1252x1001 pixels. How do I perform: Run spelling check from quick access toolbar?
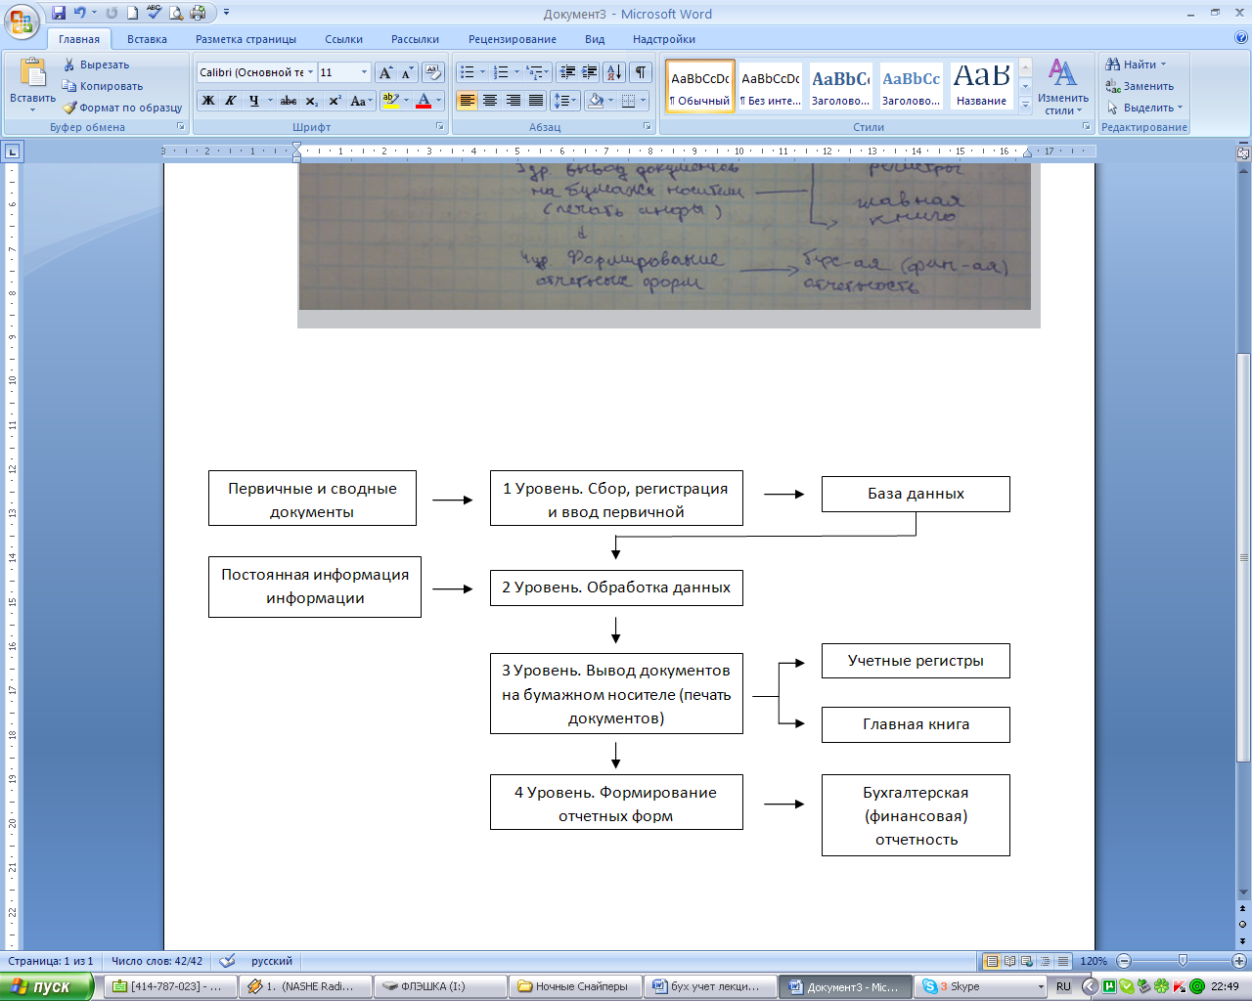click(154, 13)
